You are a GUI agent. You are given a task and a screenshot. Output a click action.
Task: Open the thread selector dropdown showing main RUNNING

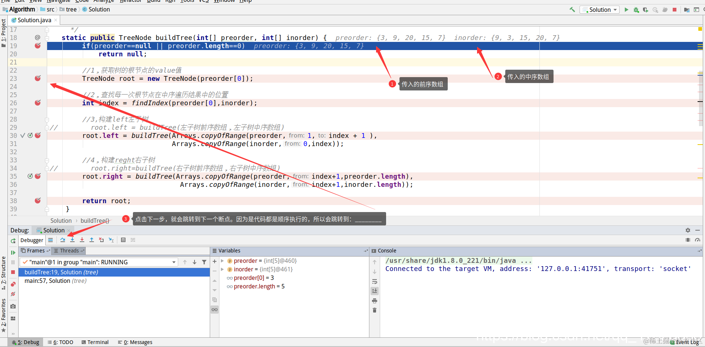pos(99,262)
